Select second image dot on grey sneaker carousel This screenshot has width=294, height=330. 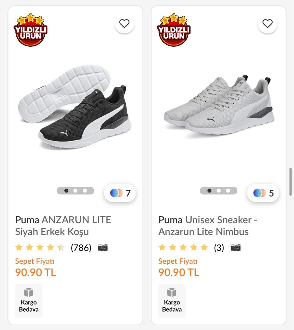point(218,190)
